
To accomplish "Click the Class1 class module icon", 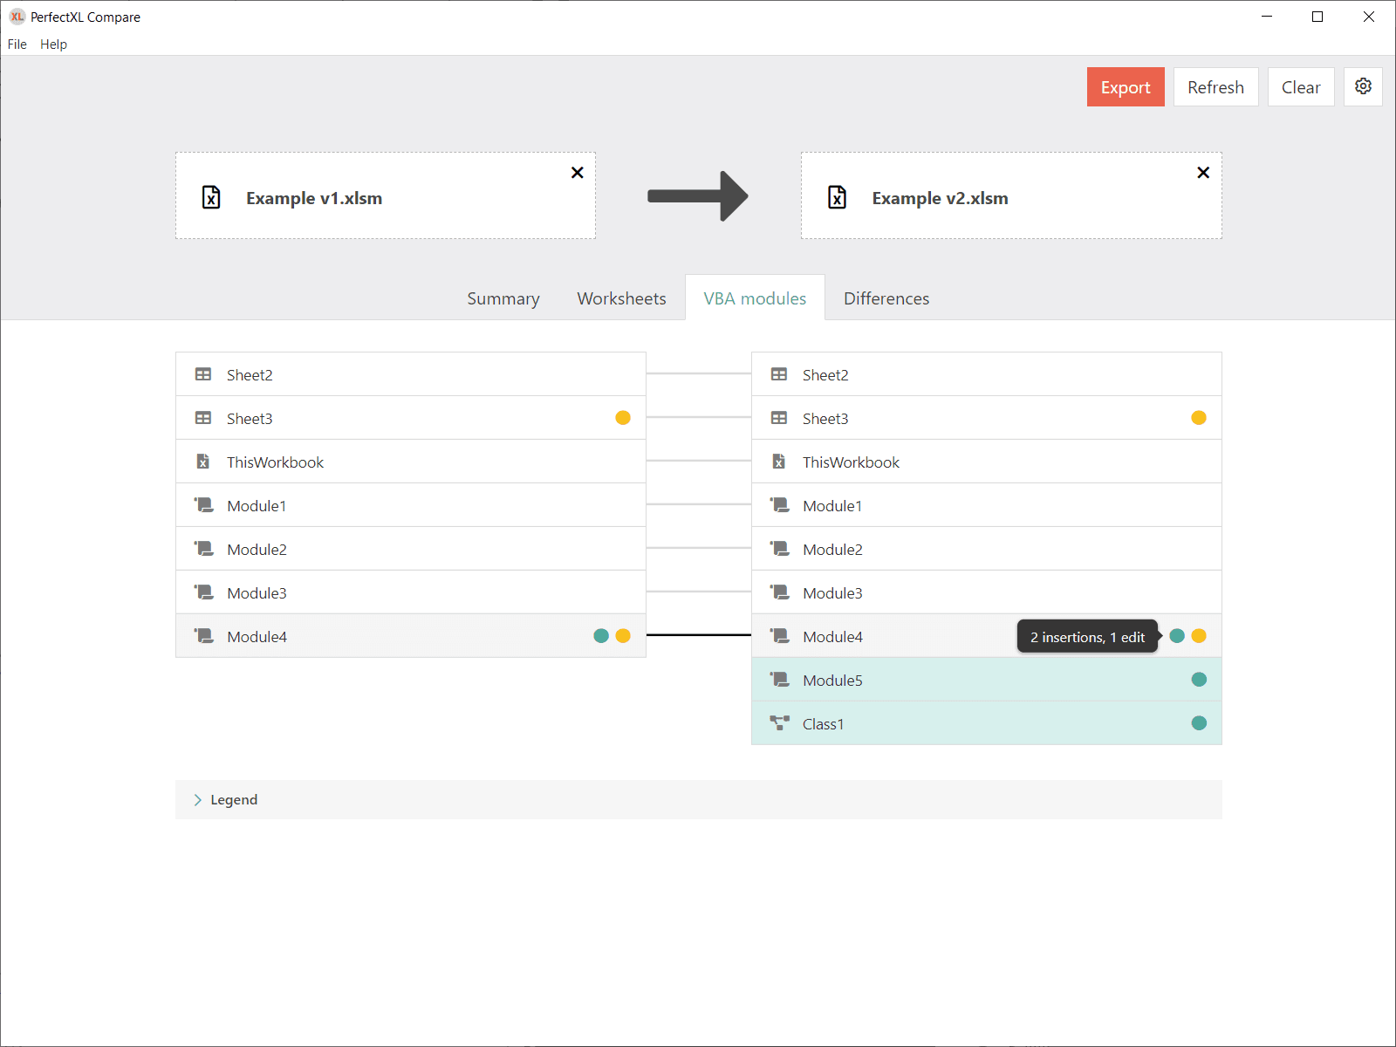I will tap(779, 723).
